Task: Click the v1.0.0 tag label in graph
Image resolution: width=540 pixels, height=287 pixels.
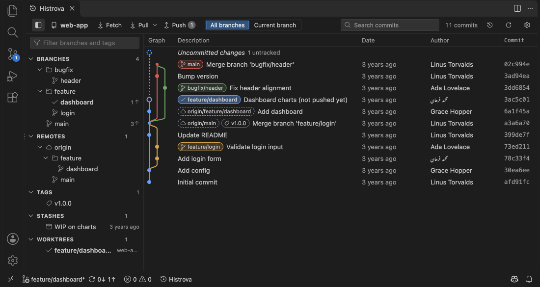Action: click(236, 123)
